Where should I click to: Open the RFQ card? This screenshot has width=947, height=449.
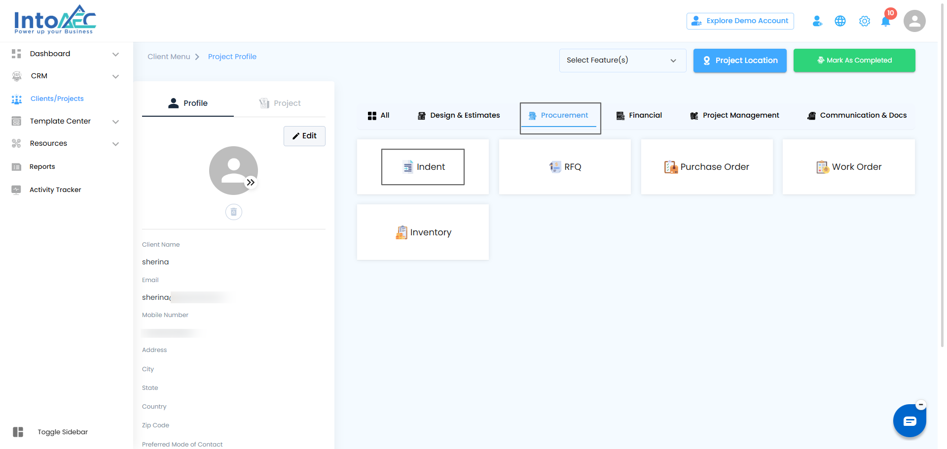click(565, 167)
